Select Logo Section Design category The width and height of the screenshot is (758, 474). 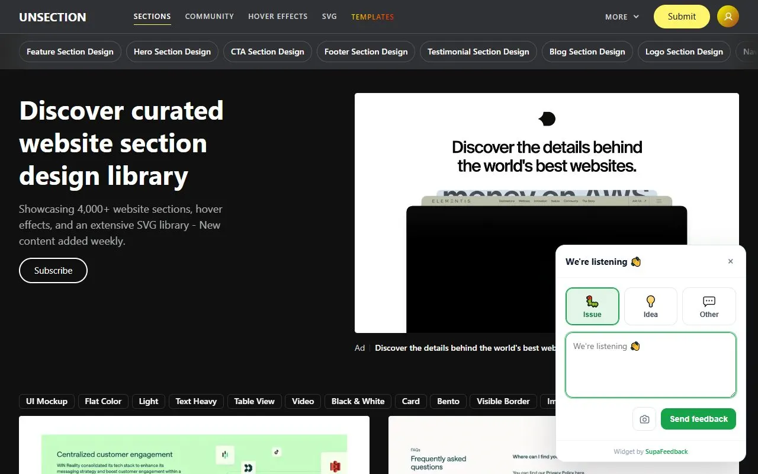[684, 52]
